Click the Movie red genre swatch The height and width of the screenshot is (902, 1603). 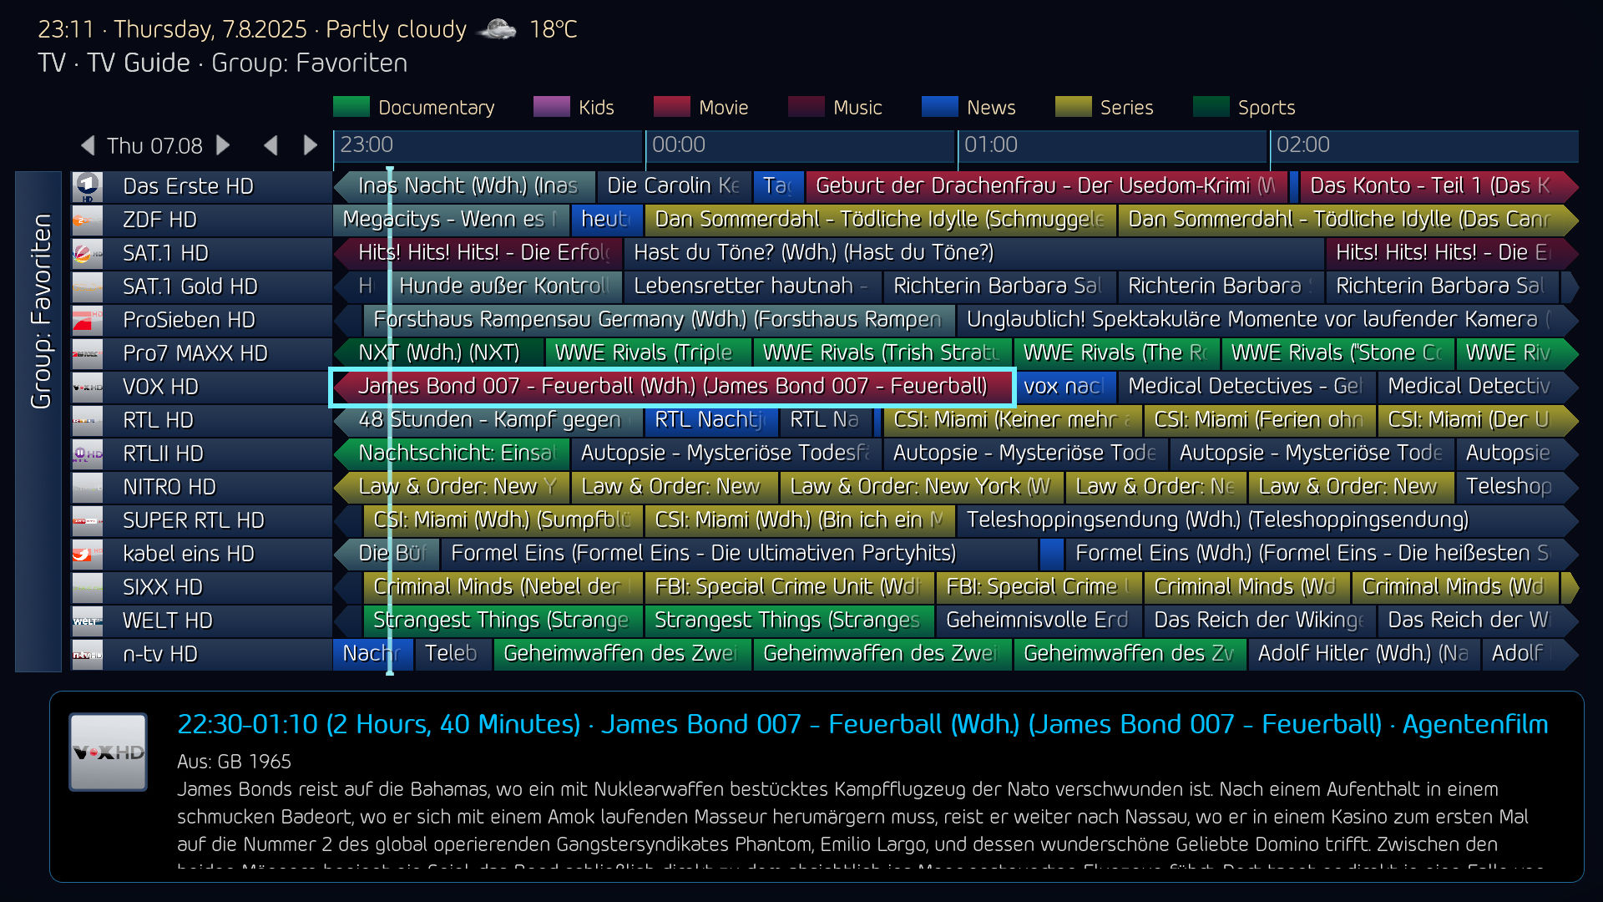click(671, 107)
